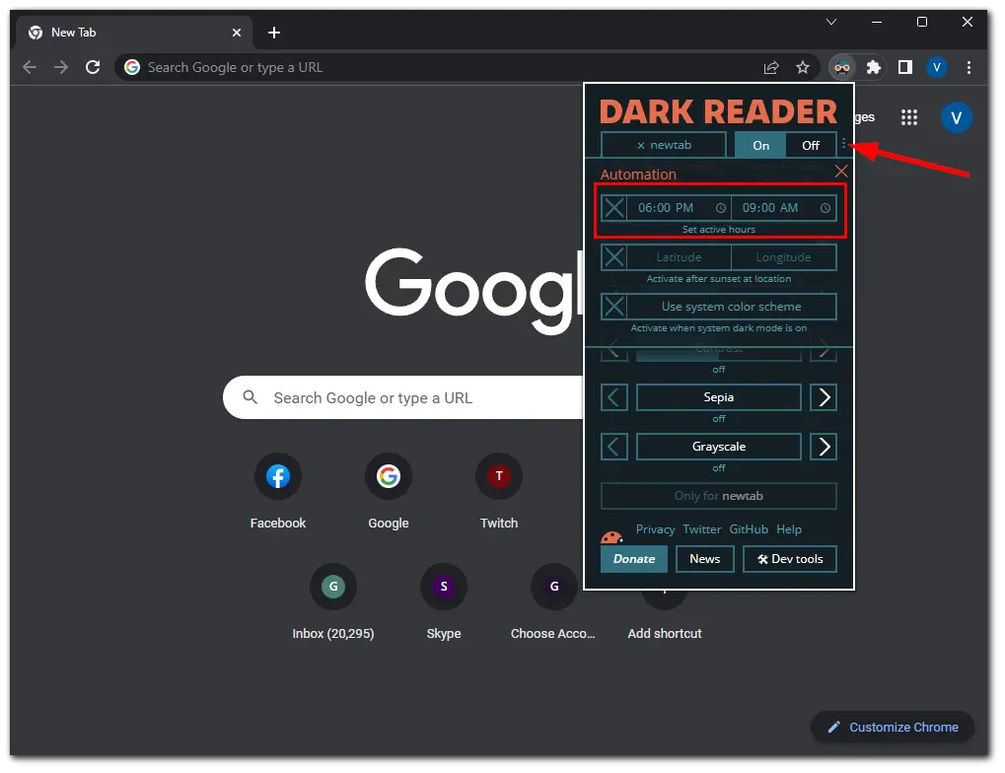Reload the current page
This screenshot has height=773, width=1005.
point(93,67)
